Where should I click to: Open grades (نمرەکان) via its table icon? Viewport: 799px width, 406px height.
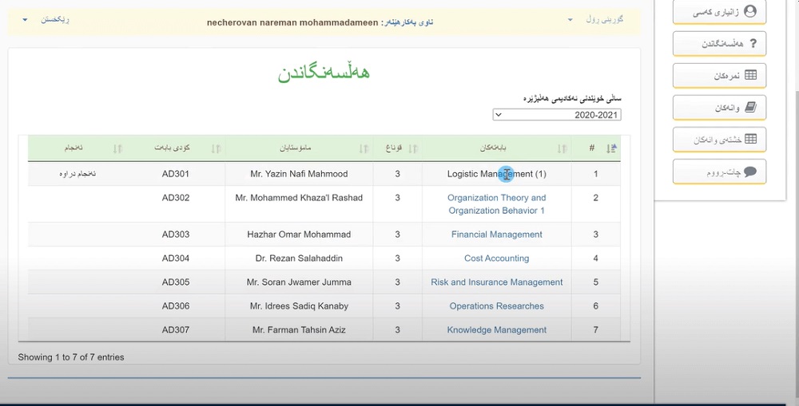[750, 75]
